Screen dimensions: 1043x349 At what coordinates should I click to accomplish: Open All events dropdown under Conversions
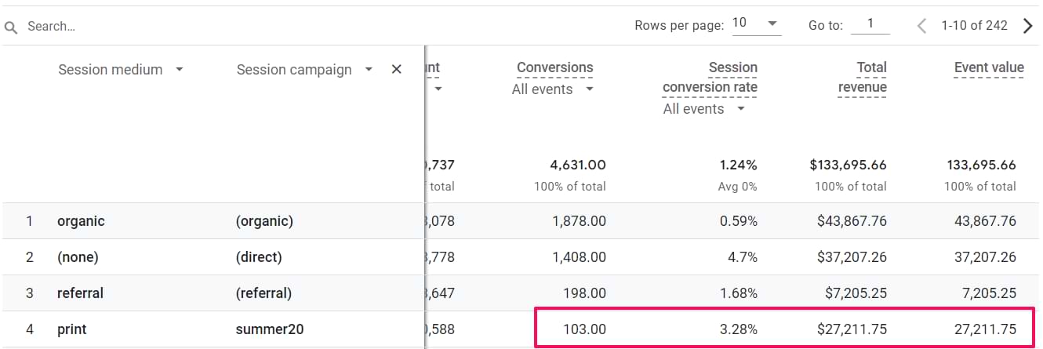pyautogui.click(x=553, y=89)
